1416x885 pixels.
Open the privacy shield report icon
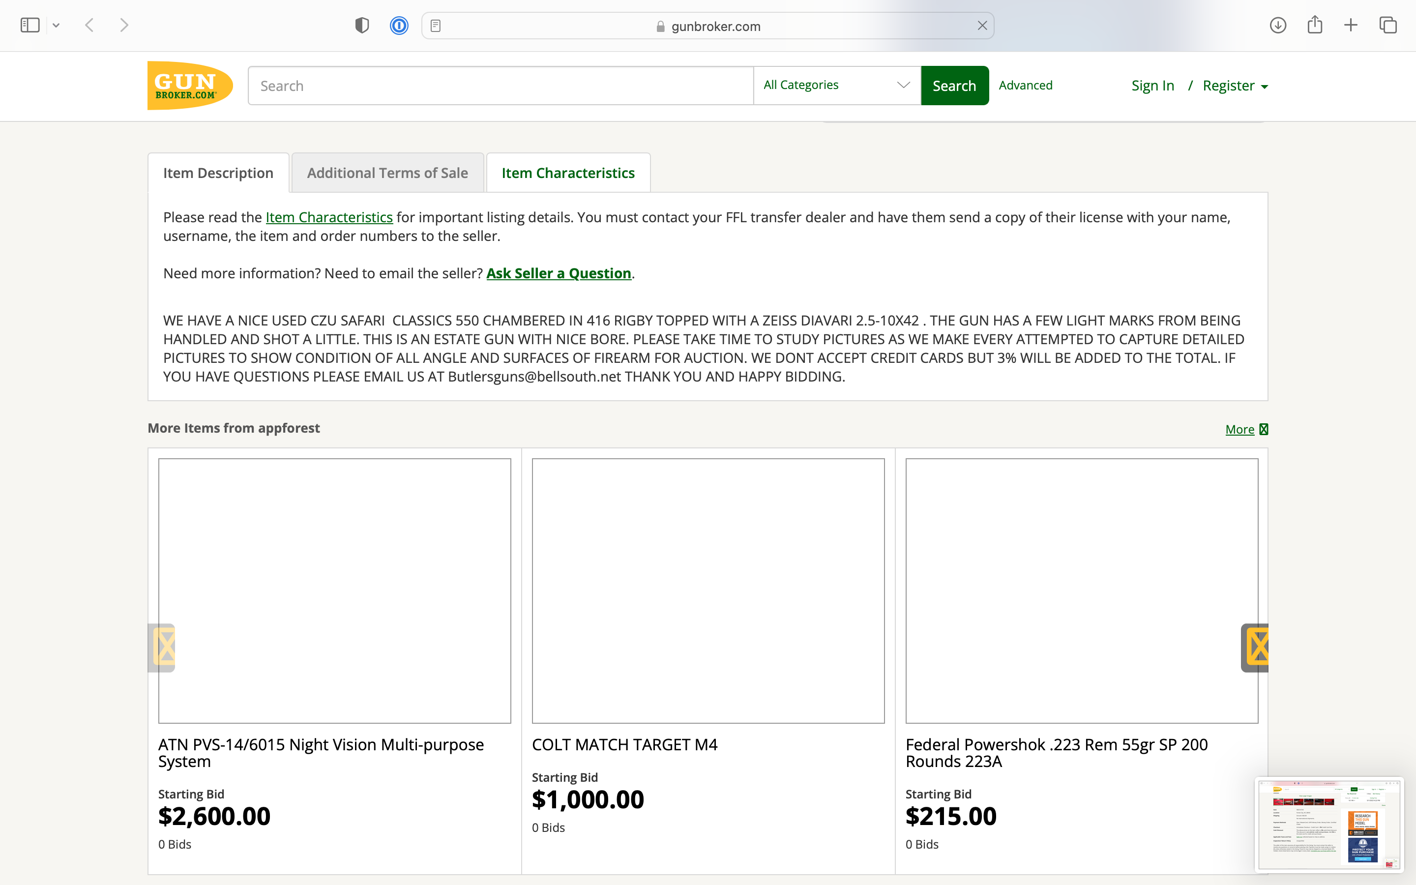point(362,25)
